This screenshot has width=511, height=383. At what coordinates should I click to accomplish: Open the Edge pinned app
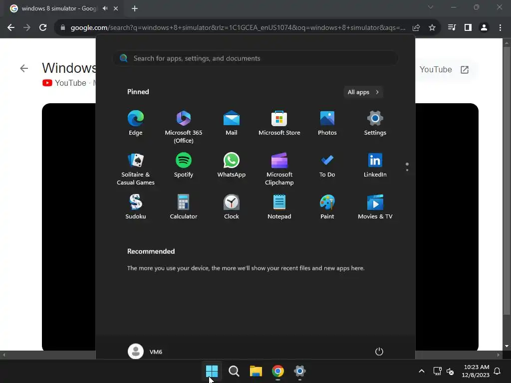(x=136, y=123)
